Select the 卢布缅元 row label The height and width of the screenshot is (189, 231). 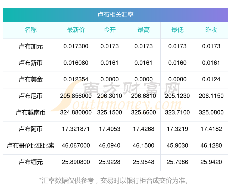click(31, 162)
